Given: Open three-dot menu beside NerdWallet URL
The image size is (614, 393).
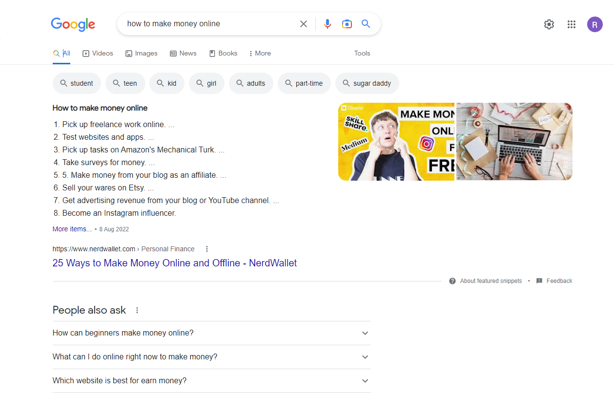Looking at the screenshot, I should [x=207, y=249].
